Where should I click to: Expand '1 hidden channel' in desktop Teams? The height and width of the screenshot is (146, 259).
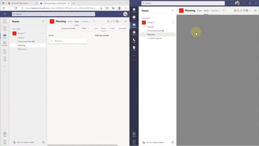(x=155, y=38)
